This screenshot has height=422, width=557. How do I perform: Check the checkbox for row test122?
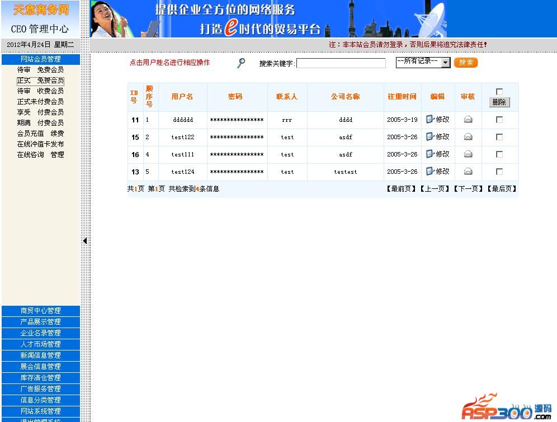(x=499, y=137)
